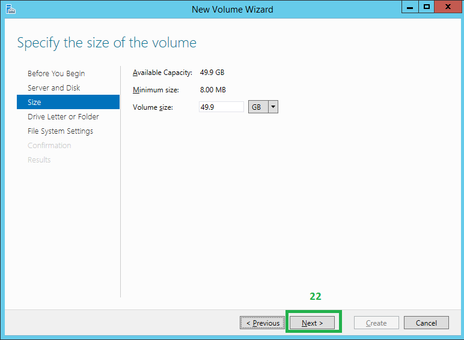Click the Volume size label
This screenshot has width=464, height=340.
tap(153, 107)
